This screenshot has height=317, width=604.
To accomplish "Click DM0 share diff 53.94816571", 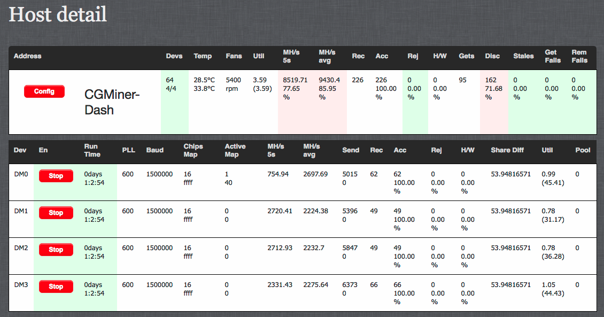I will point(511,174).
